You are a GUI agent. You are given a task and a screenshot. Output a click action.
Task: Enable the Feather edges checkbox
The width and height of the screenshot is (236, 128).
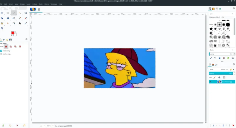(1, 54)
